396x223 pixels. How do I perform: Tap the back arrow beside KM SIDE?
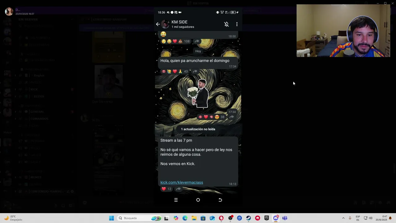pos(158,24)
